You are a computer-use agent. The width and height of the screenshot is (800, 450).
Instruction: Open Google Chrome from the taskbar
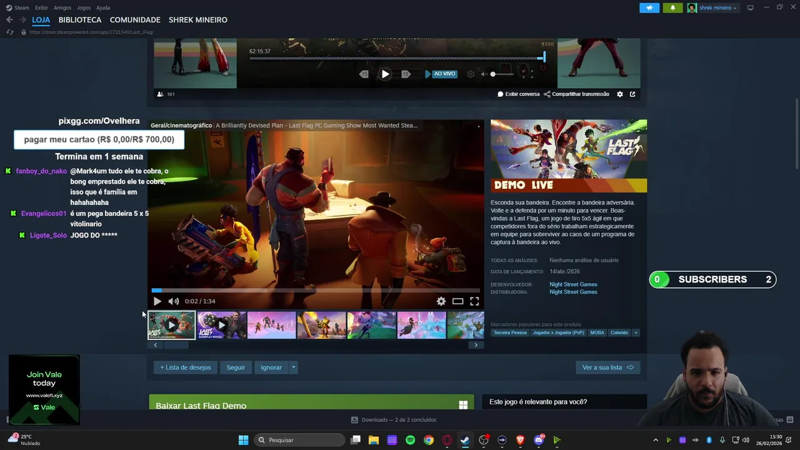pyautogui.click(x=429, y=440)
